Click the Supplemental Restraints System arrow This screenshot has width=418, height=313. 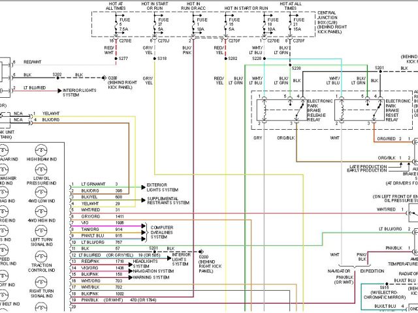[x=144, y=200]
